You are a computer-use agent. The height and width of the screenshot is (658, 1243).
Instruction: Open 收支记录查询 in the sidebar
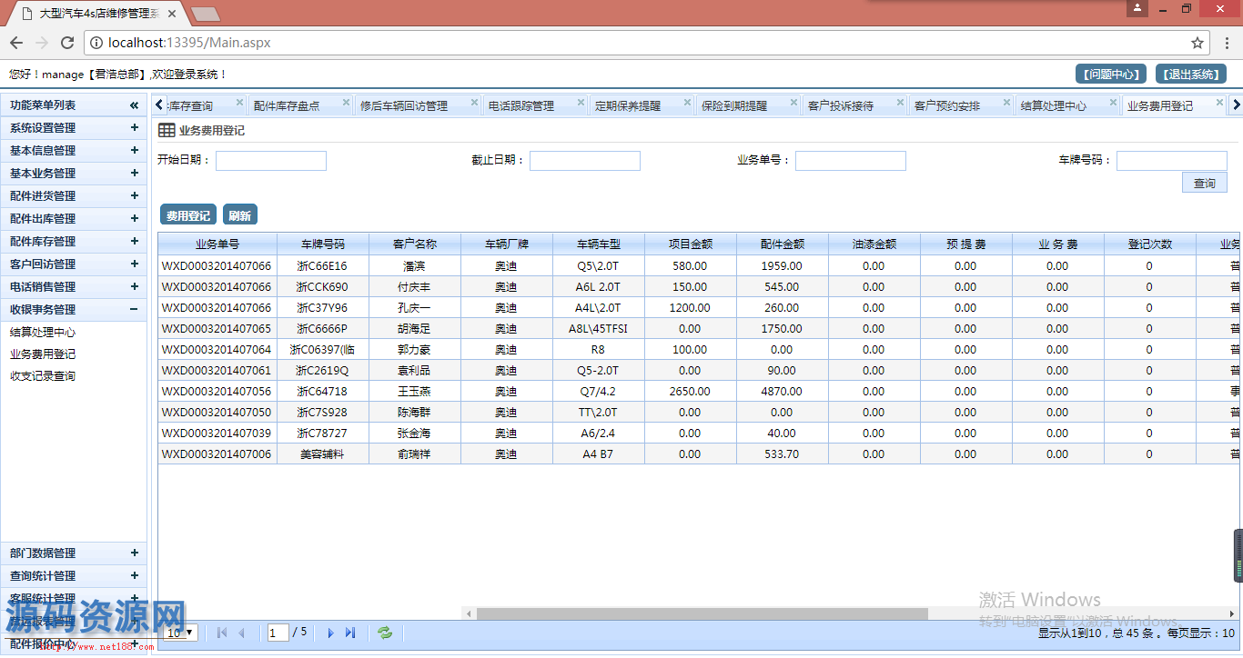click(43, 376)
